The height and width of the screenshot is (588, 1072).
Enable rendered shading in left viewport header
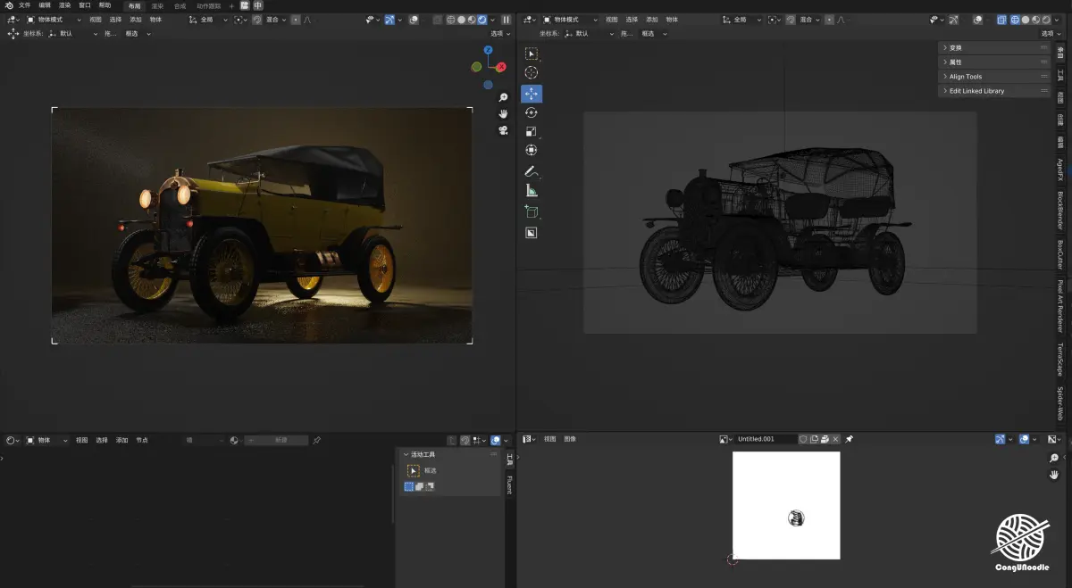click(482, 19)
